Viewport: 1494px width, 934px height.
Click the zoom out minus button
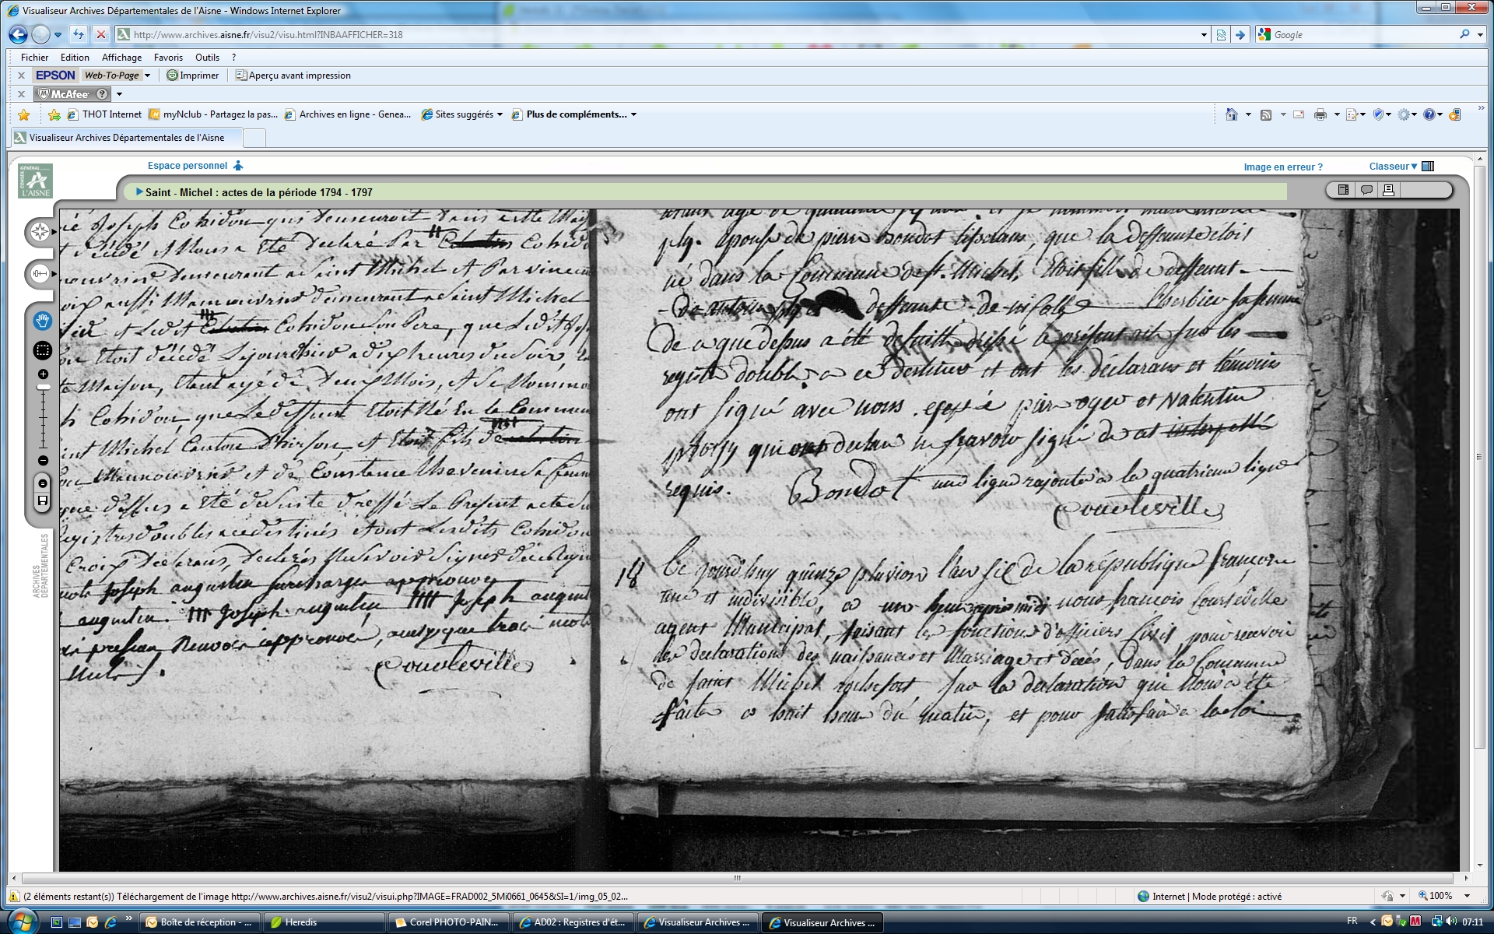point(43,461)
